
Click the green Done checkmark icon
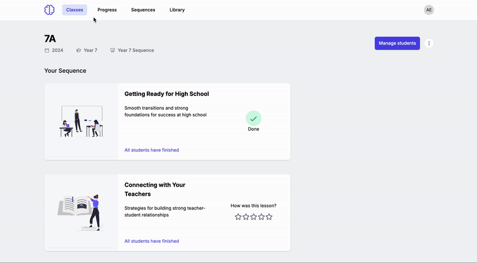(253, 119)
